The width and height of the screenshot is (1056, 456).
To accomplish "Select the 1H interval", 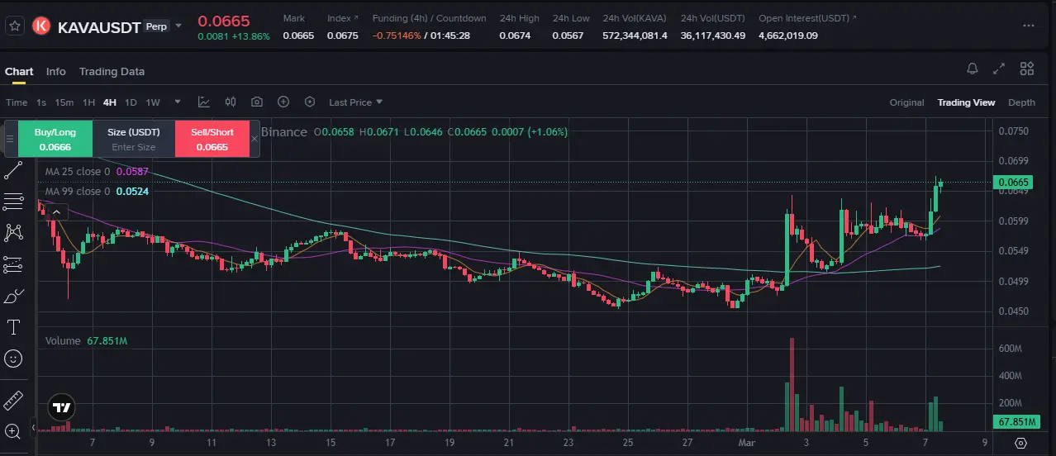I will pyautogui.click(x=88, y=102).
